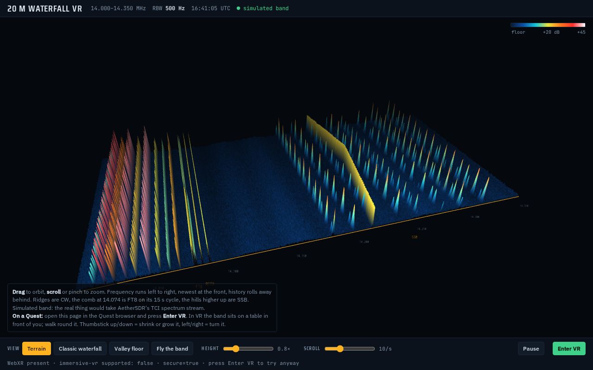Click the 16:41:05 UTC clock
Image resolution: width=593 pixels, height=370 pixels.
click(x=211, y=8)
